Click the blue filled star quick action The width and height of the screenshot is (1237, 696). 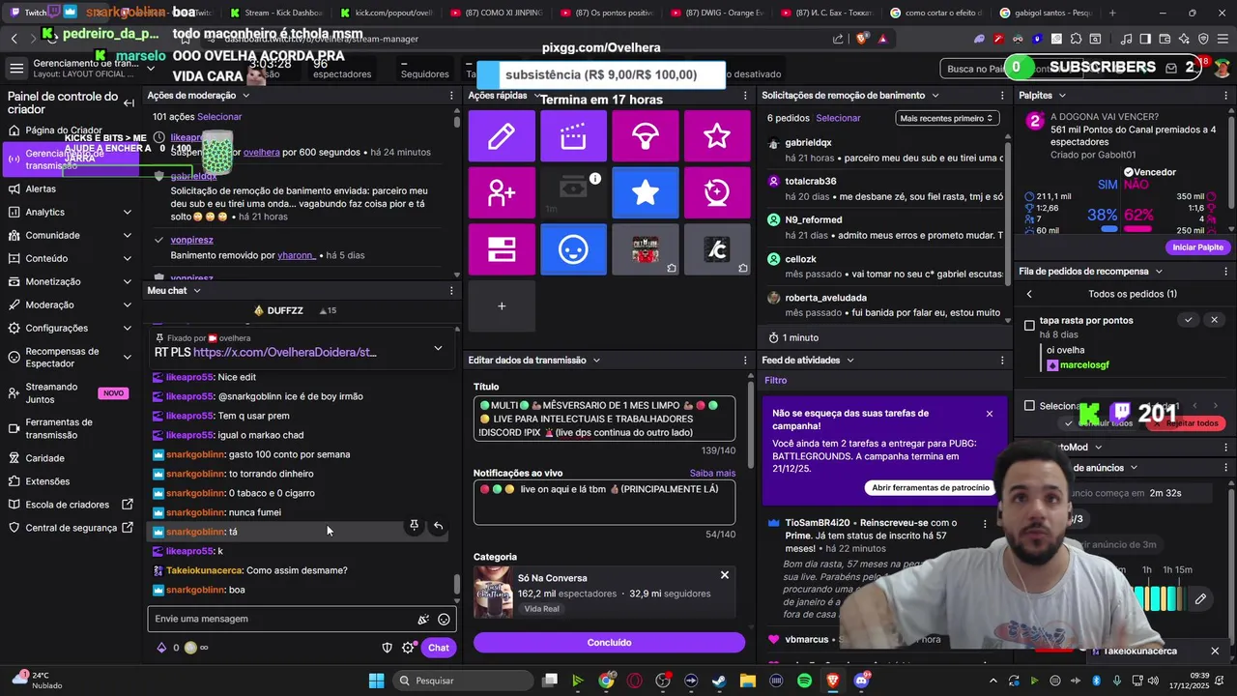click(x=645, y=192)
